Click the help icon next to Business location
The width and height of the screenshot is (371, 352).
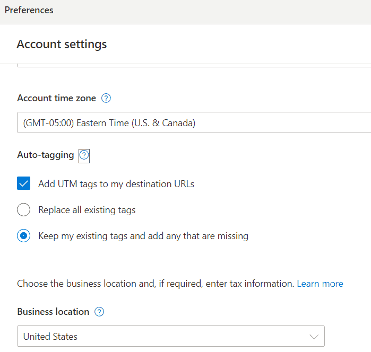(99, 312)
